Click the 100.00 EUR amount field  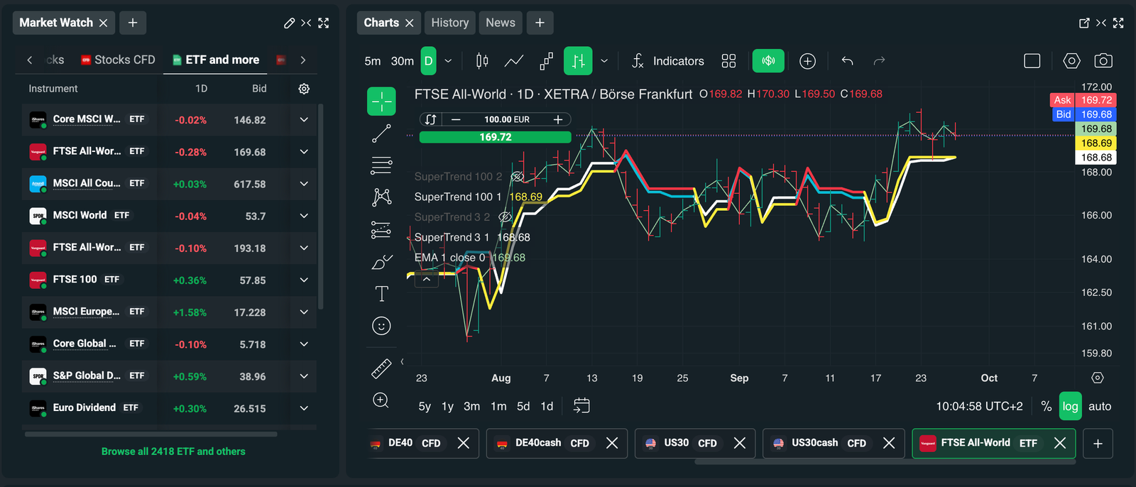(x=507, y=119)
